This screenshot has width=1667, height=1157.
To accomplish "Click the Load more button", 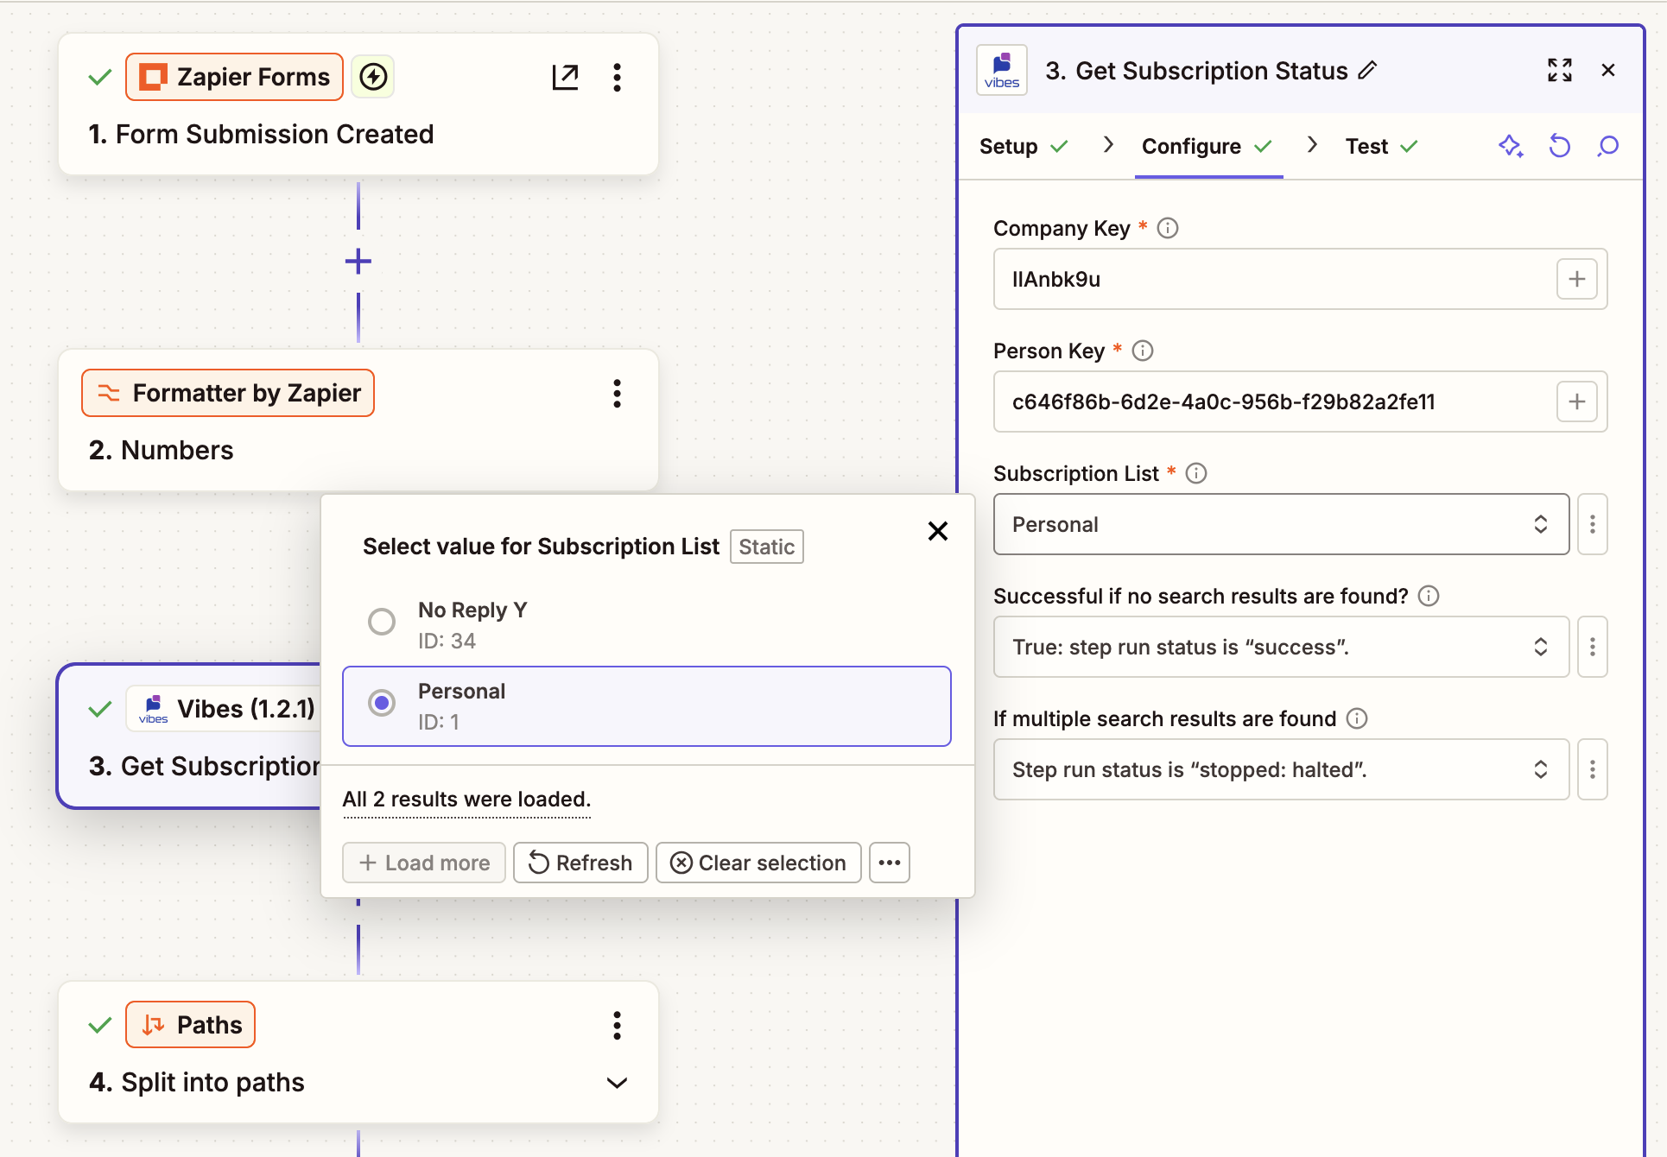I will tap(424, 863).
